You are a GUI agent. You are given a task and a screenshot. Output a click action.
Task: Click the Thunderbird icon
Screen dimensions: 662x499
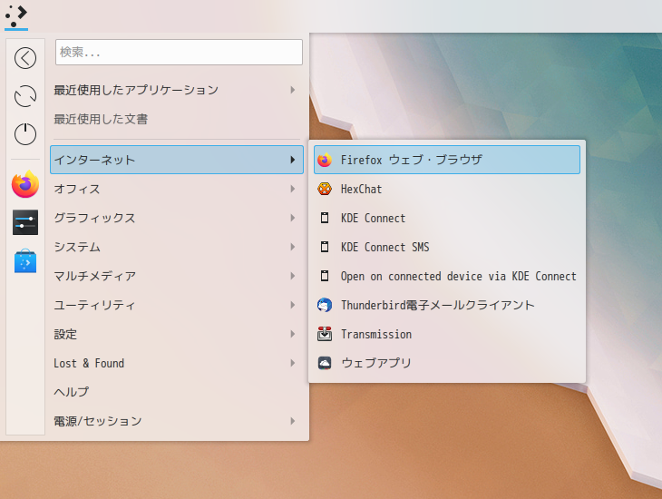325,305
